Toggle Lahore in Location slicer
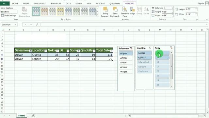This screenshot has height=118, width=209. (144, 53)
